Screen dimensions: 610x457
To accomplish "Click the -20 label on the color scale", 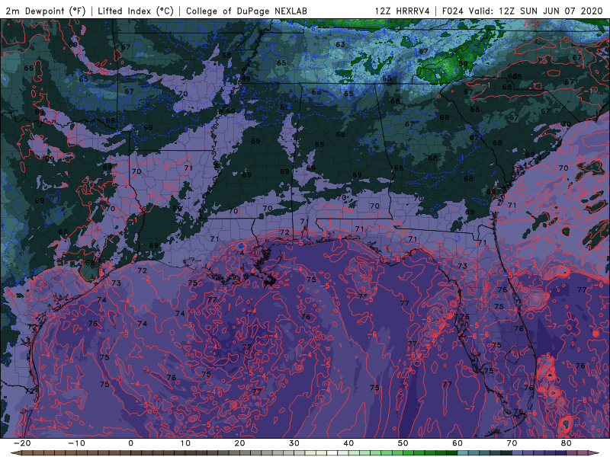I will click(x=22, y=443).
